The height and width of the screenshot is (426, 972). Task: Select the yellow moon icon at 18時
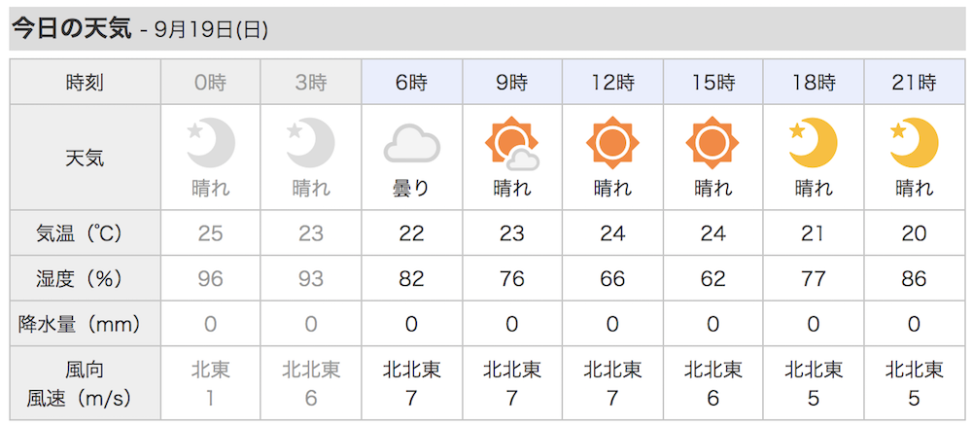click(813, 143)
